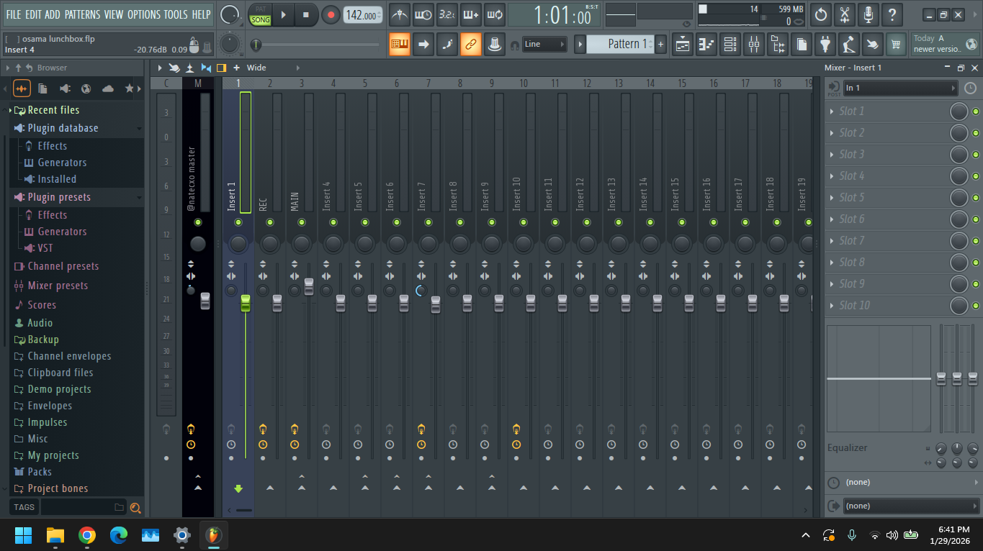Mute the REC mixer track

[270, 222]
